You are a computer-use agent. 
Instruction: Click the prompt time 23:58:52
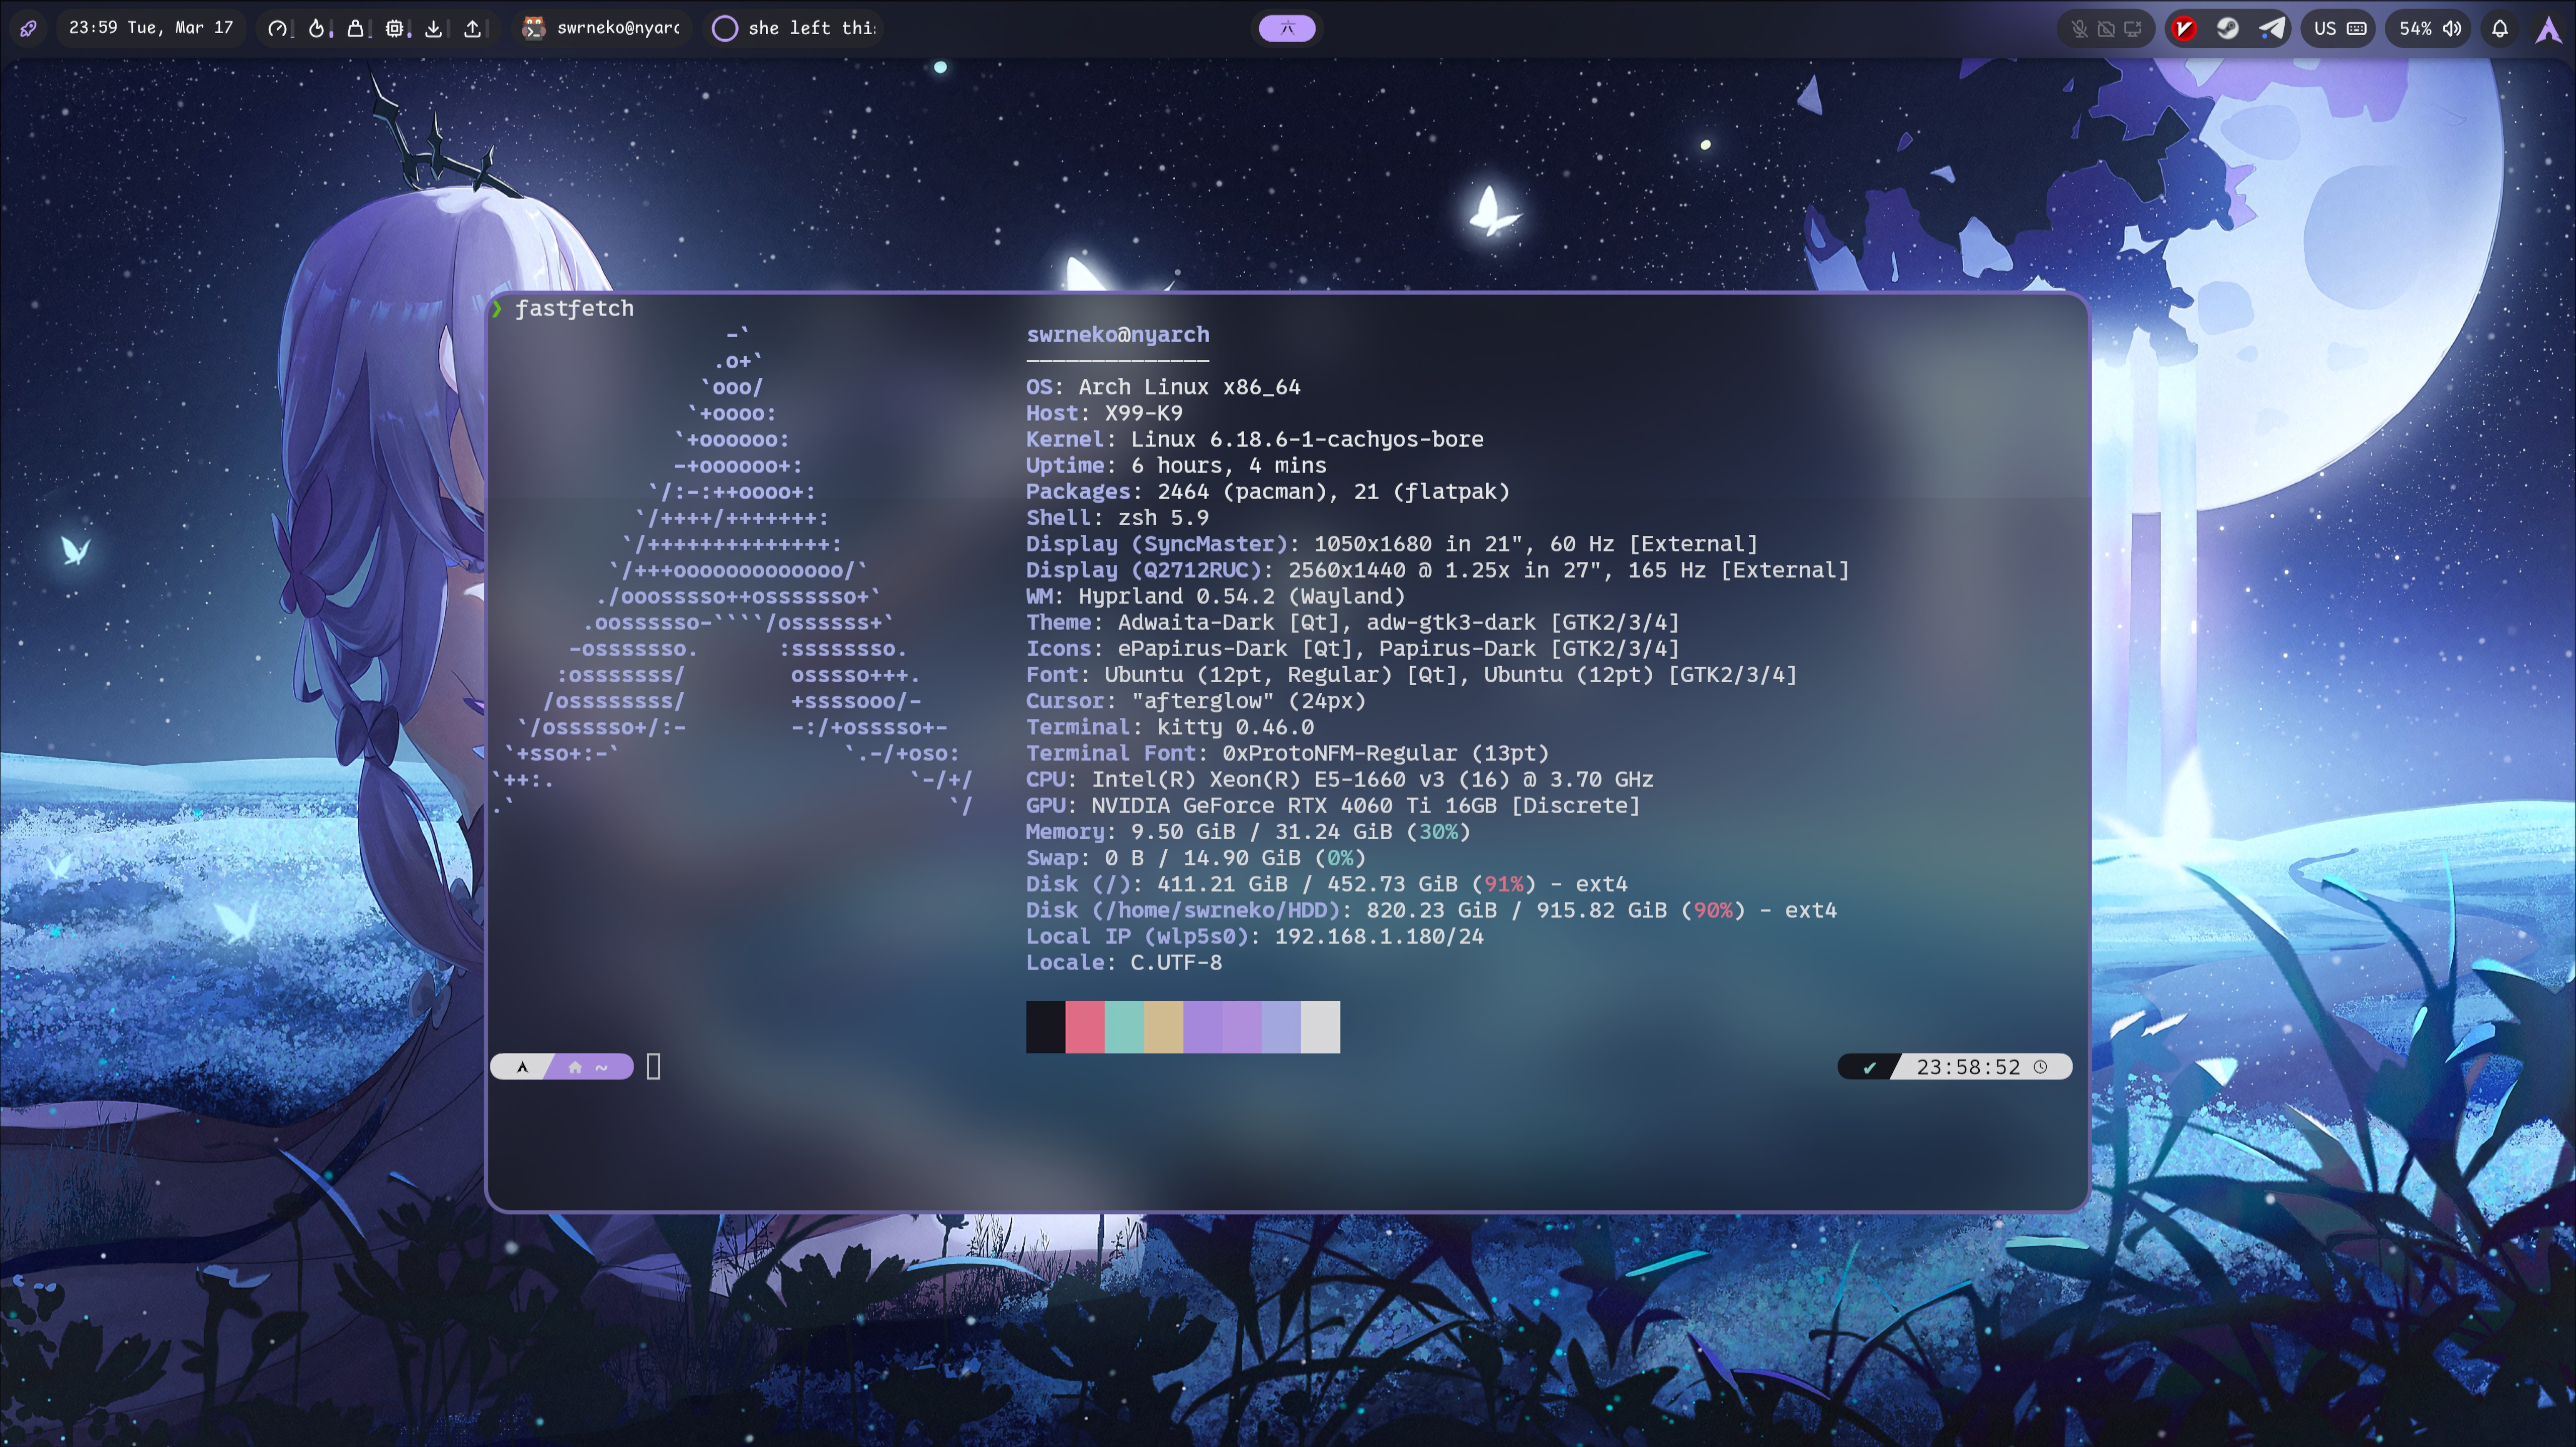(x=1968, y=1067)
